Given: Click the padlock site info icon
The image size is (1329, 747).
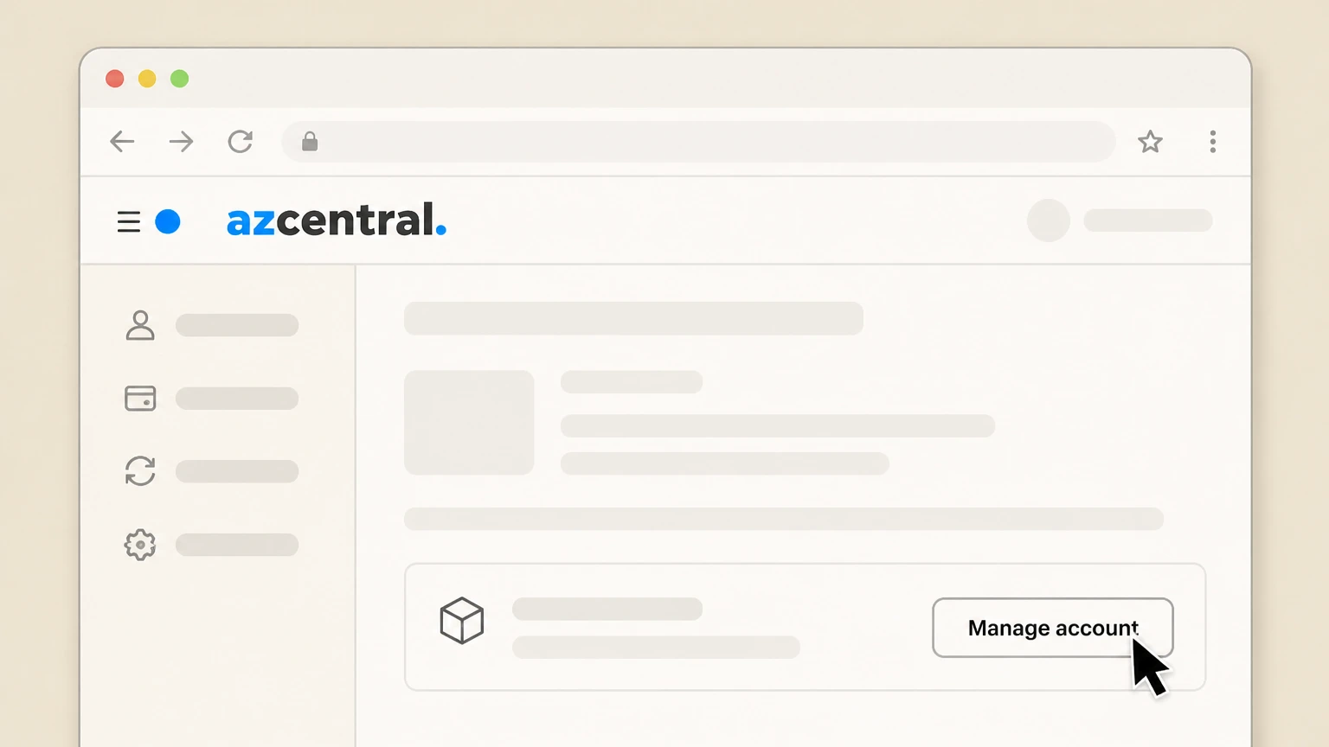Looking at the screenshot, I should pos(310,141).
